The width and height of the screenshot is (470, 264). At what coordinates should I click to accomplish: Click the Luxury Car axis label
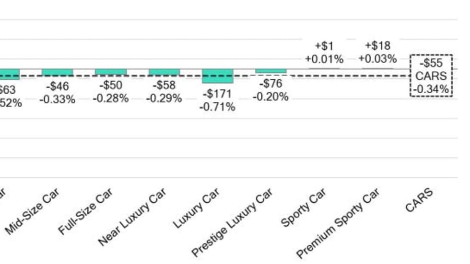(197, 208)
